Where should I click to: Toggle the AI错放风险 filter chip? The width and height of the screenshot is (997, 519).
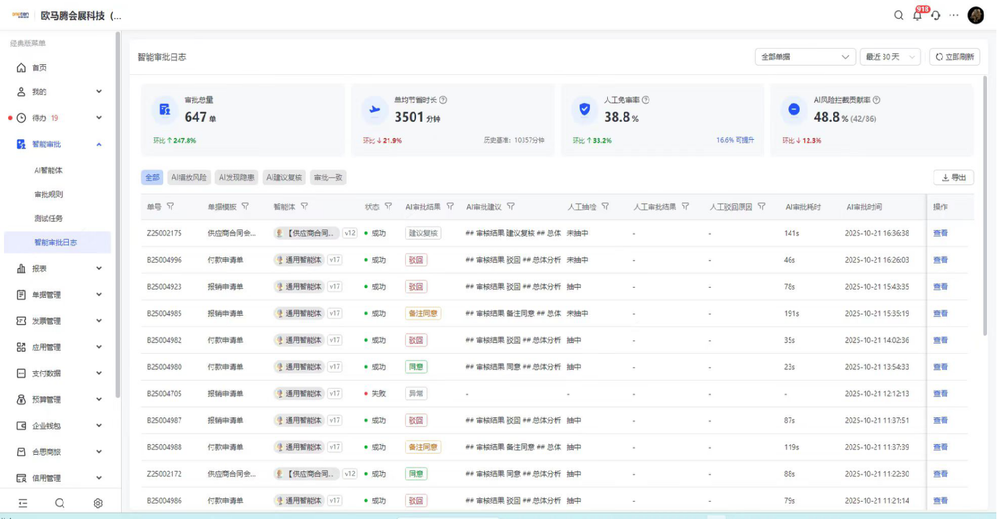[189, 177]
